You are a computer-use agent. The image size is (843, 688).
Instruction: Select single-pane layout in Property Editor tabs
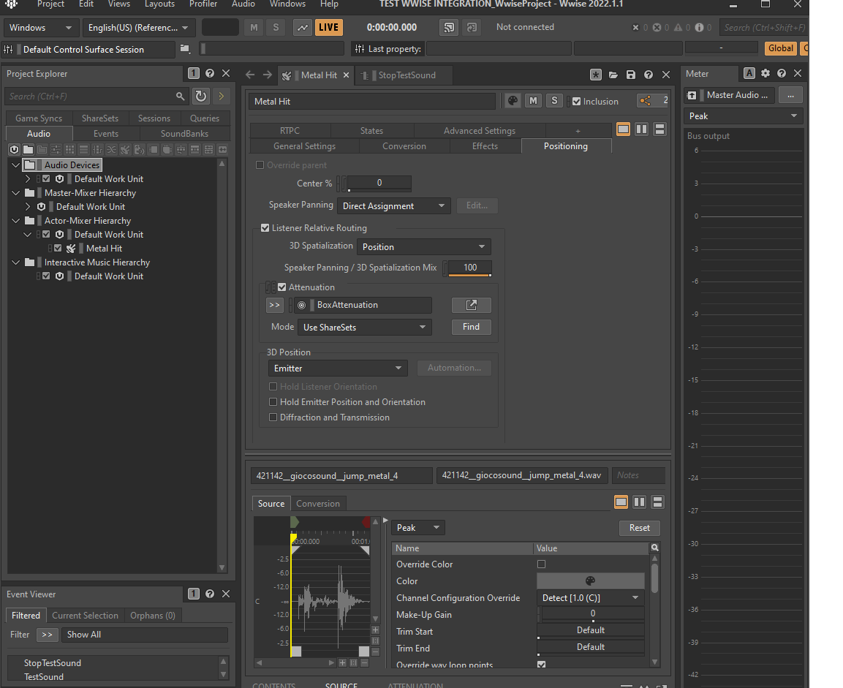[623, 129]
